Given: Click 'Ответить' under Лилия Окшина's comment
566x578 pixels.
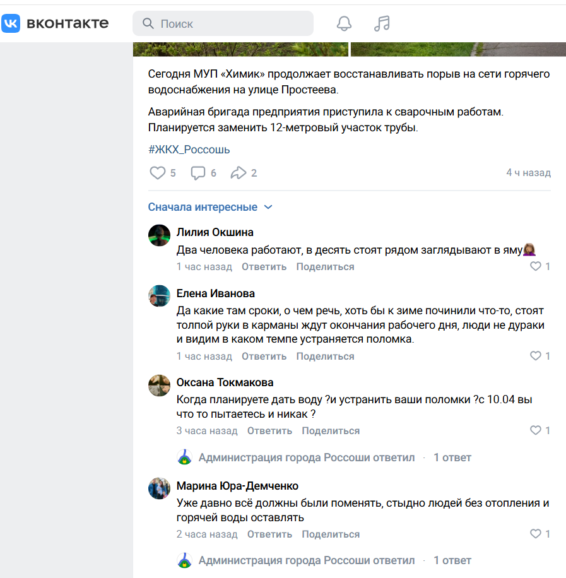Looking at the screenshot, I should (x=264, y=267).
